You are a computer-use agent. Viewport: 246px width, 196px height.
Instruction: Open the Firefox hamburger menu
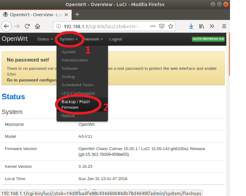tap(224, 26)
